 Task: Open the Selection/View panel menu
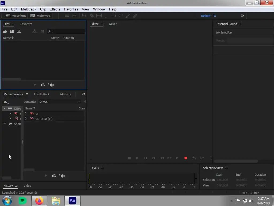tap(226, 168)
